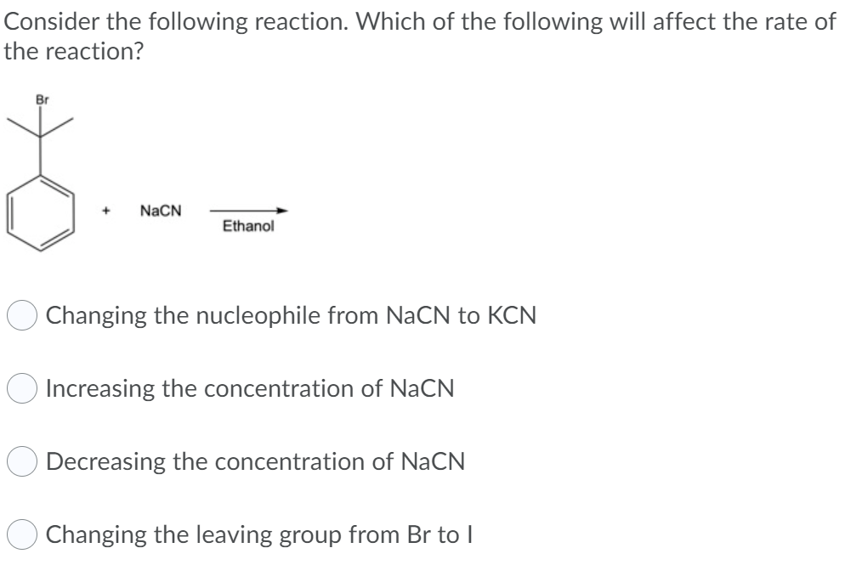Click the plus sign in the reaction
Viewport: 845px width, 582px height.
105,211
